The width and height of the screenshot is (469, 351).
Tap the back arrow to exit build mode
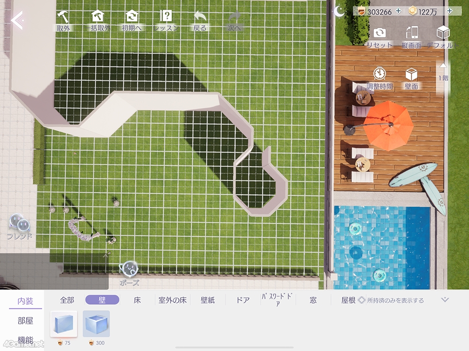click(x=17, y=21)
